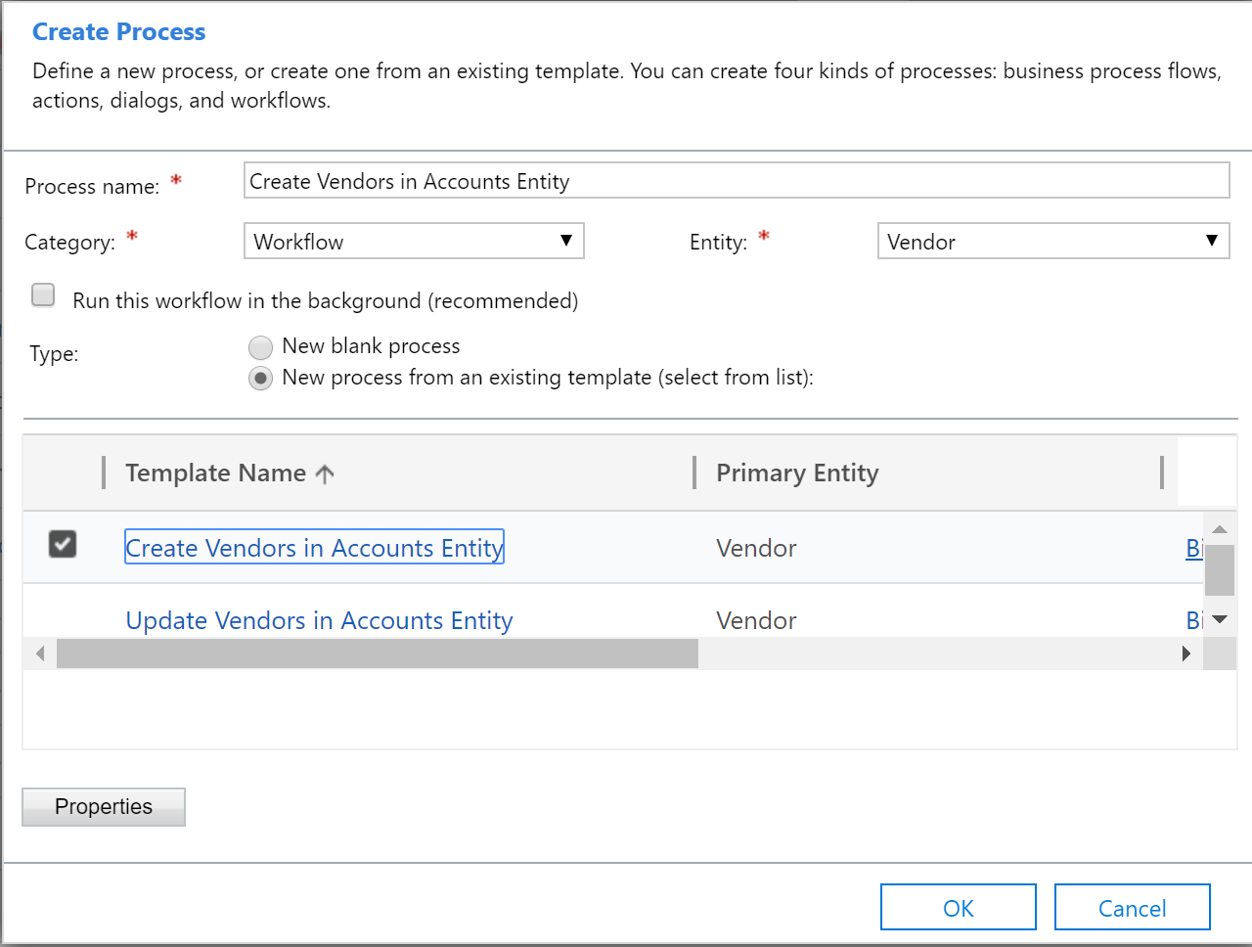Enable Run this workflow in the background

pyautogui.click(x=43, y=295)
